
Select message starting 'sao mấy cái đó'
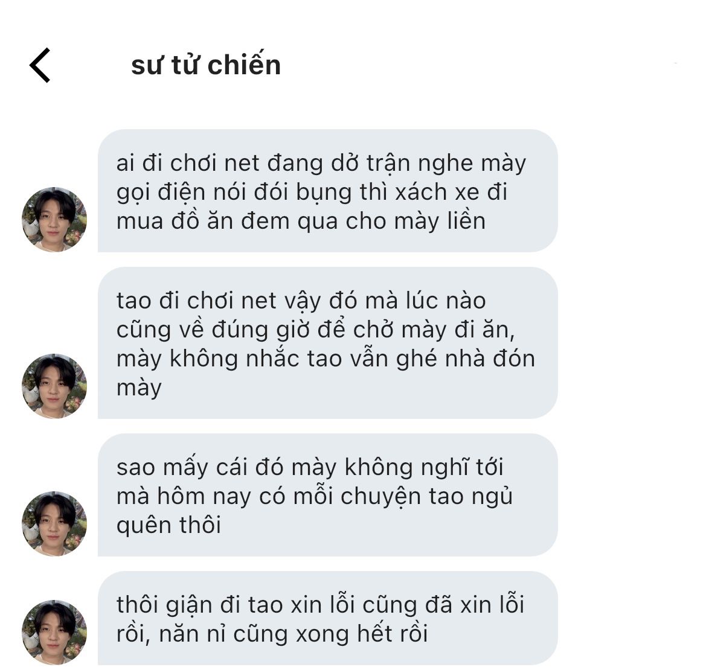(x=328, y=495)
